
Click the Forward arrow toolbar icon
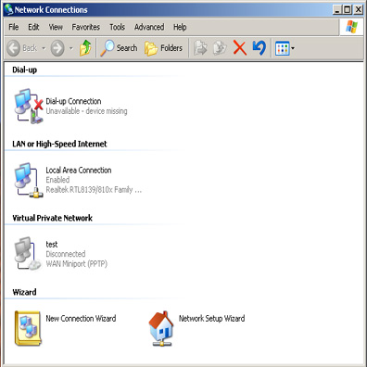pos(57,48)
